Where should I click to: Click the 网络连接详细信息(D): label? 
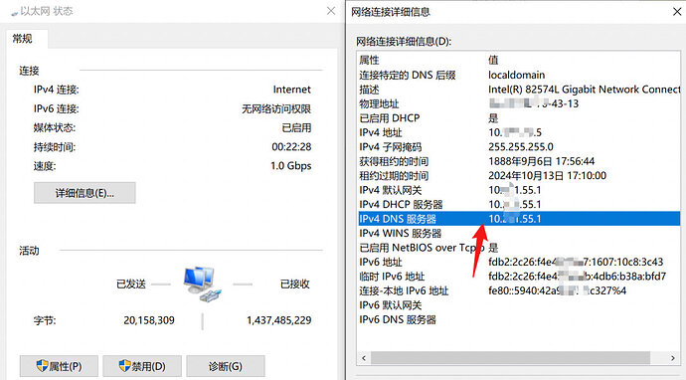pyautogui.click(x=404, y=42)
